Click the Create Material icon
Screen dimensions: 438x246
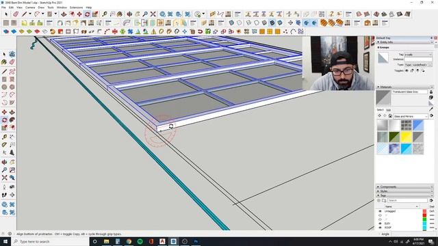(431, 97)
